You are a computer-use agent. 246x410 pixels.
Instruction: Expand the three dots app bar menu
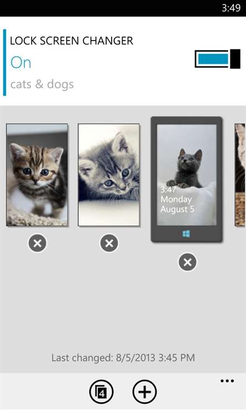tap(227, 381)
